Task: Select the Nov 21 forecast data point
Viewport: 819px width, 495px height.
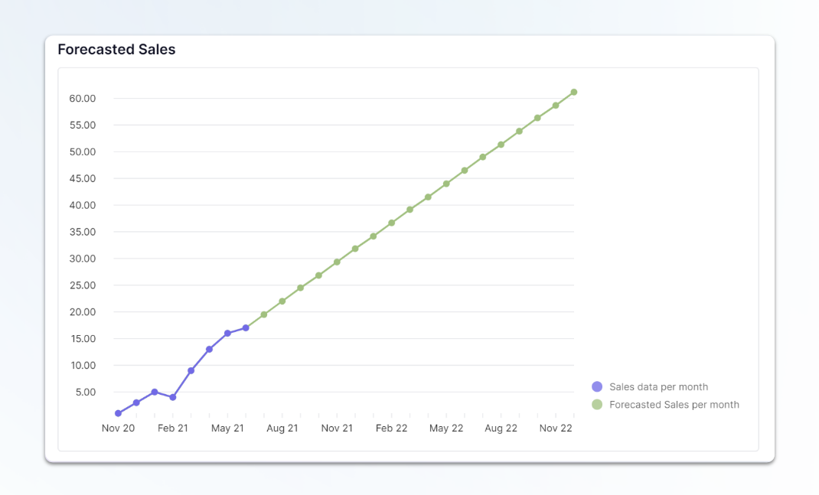Action: 337,262
